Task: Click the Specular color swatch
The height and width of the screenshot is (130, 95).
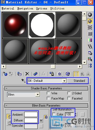Action: click(x=31, y=126)
